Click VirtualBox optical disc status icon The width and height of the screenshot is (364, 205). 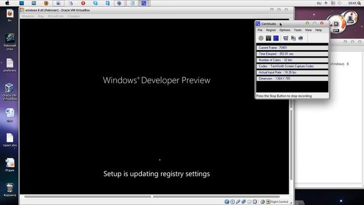[233, 202]
